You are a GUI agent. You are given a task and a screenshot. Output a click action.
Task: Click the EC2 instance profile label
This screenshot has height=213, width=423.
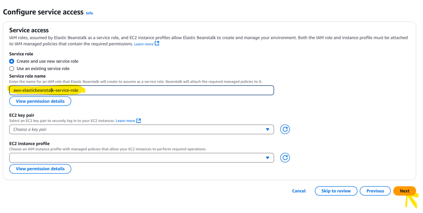click(29, 144)
